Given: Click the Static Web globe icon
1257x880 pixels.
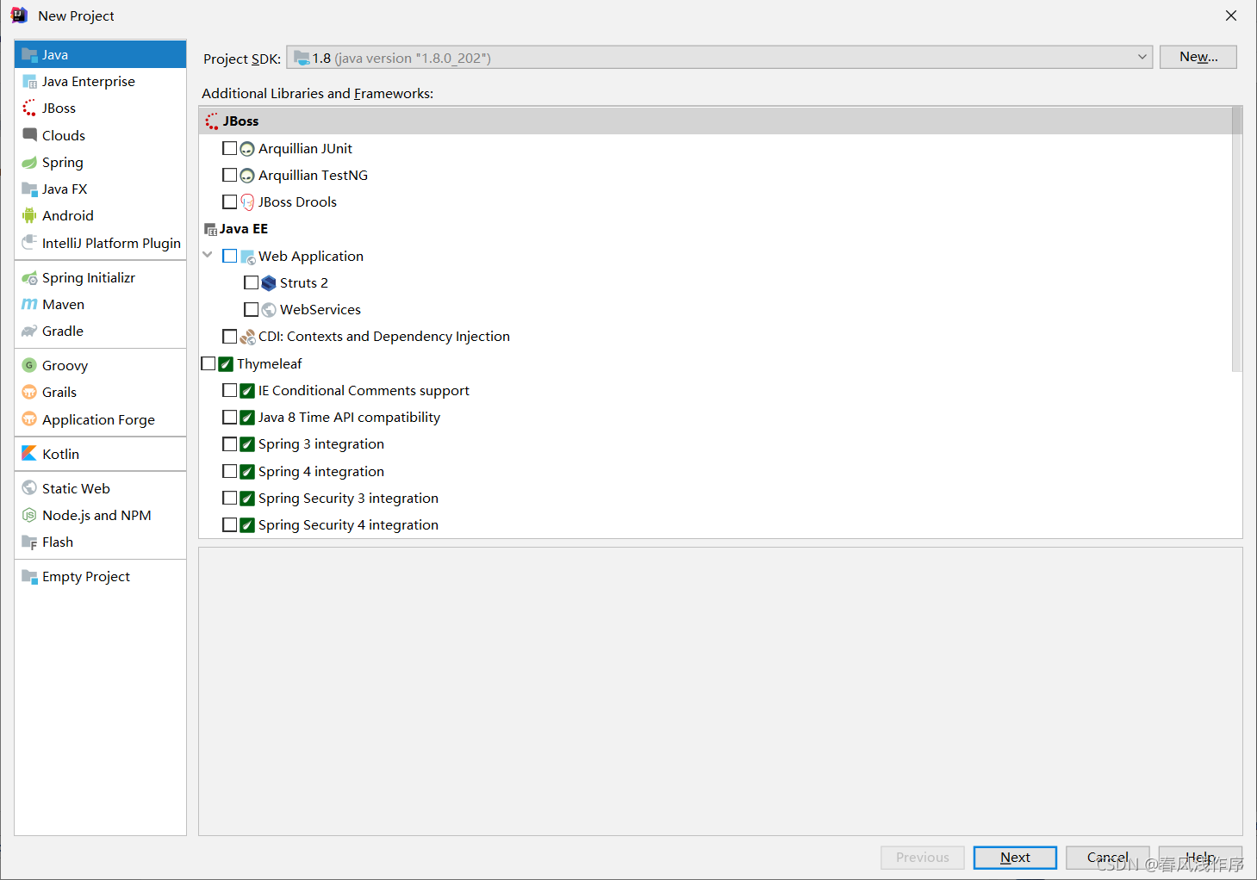Looking at the screenshot, I should tap(29, 488).
